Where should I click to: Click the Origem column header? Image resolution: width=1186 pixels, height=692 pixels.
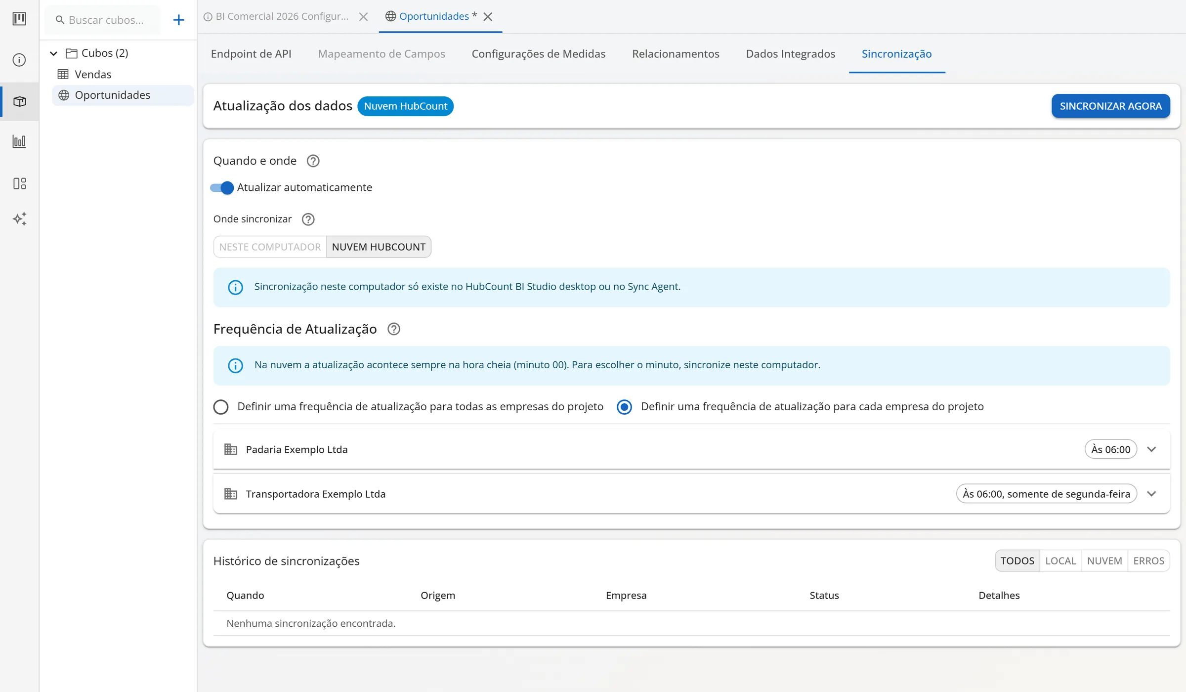[x=438, y=595]
